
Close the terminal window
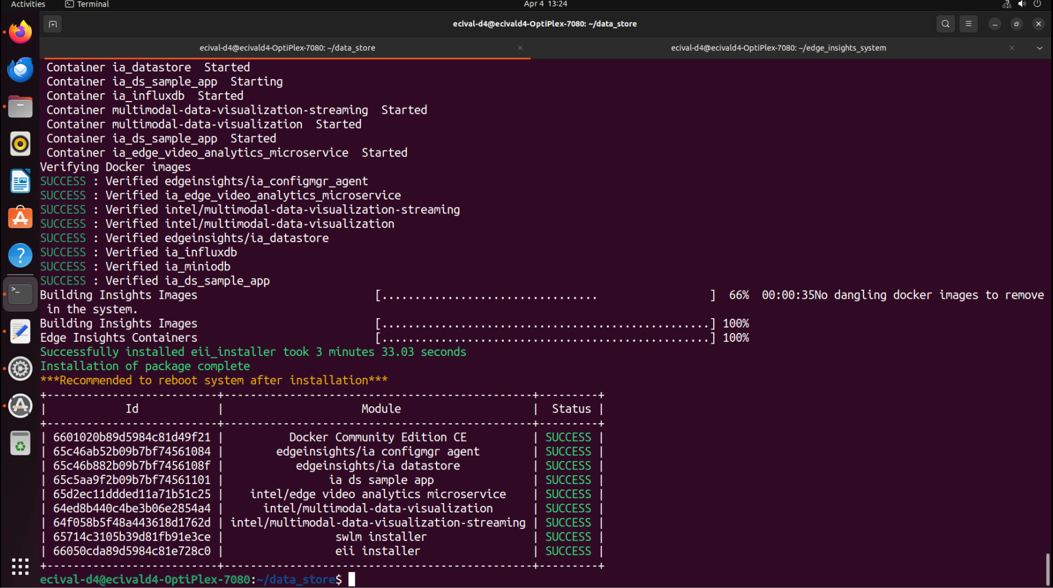[x=1038, y=24]
